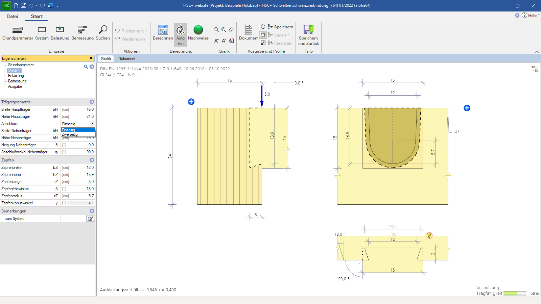Increase font size with A+ icon
Screen dimensions: 541x304
[x=216, y=41]
